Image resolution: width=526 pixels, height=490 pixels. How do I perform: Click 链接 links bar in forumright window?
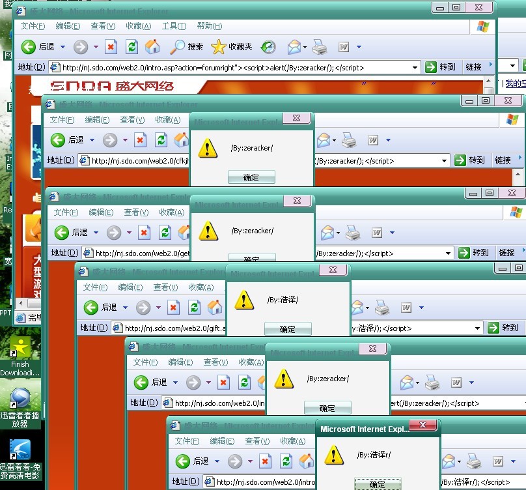click(x=474, y=67)
